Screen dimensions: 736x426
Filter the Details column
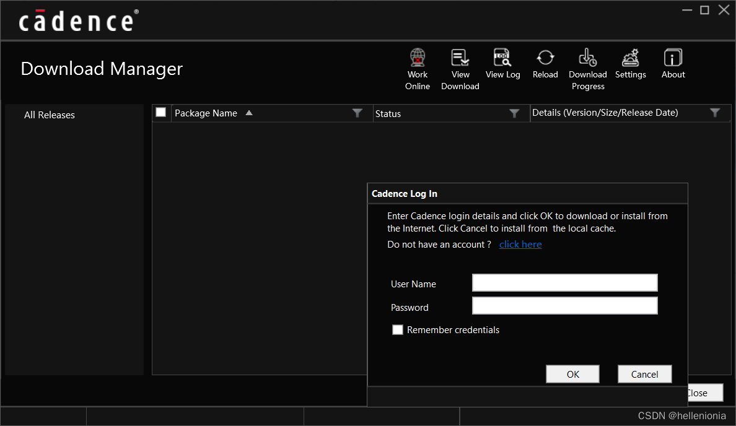point(715,113)
